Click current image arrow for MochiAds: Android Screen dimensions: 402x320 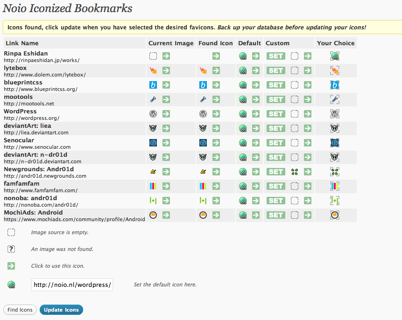point(166,215)
